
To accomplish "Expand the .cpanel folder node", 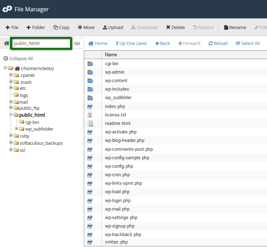I will 11,75.
